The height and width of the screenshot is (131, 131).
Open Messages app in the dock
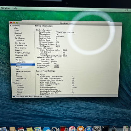(47, 129)
